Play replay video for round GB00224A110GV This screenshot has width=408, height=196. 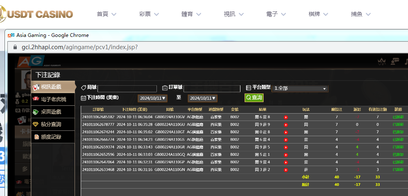pyautogui.click(x=286, y=117)
